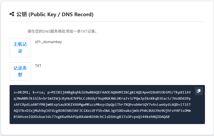The image size is (214, 136).
Task: Click the k=rsa parameter in the DKIM record
Action: [39, 92]
